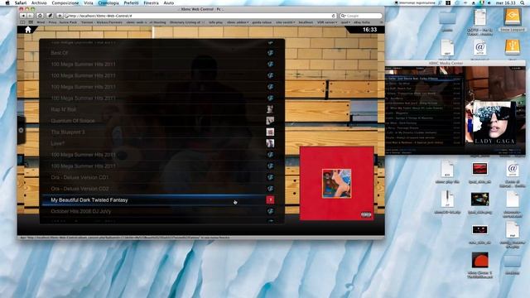The height and width of the screenshot is (298, 530).
Task: Select the Quantum Of Solace album row
Action: coord(162,121)
